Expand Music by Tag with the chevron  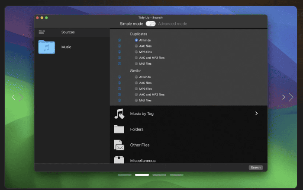pos(256,113)
